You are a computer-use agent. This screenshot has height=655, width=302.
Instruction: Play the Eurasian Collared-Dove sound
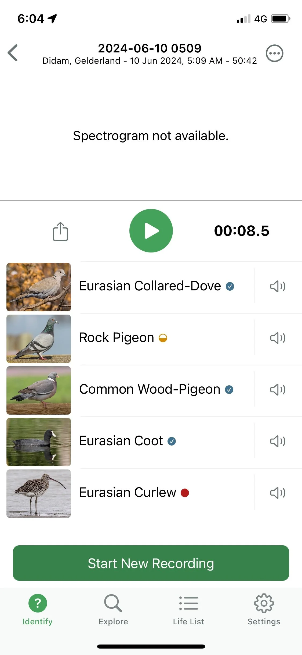point(278,286)
